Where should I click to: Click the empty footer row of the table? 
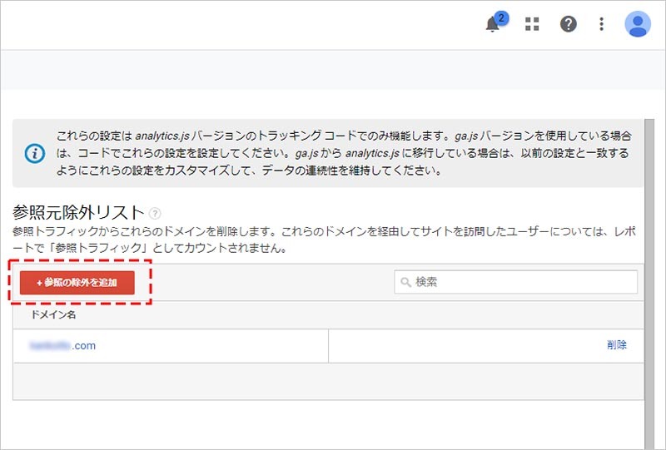pyautogui.click(x=328, y=381)
